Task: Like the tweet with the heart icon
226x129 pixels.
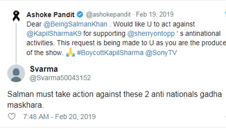Action: point(11,117)
